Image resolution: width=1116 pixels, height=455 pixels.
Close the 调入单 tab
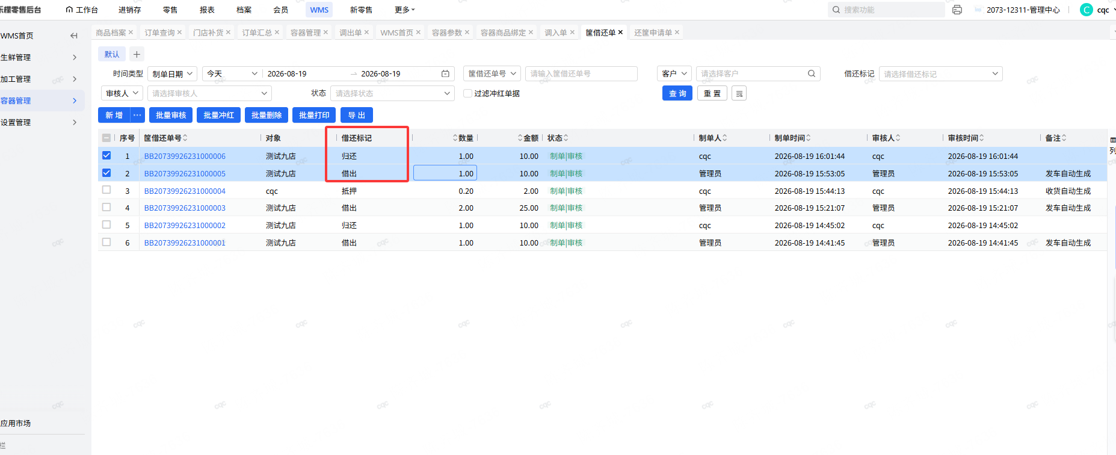(572, 32)
